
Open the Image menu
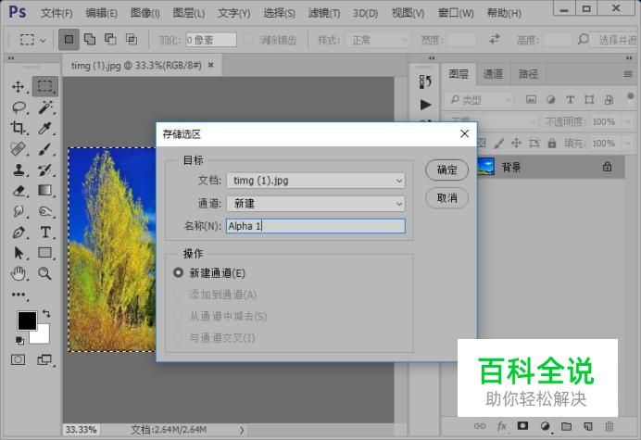tap(145, 13)
